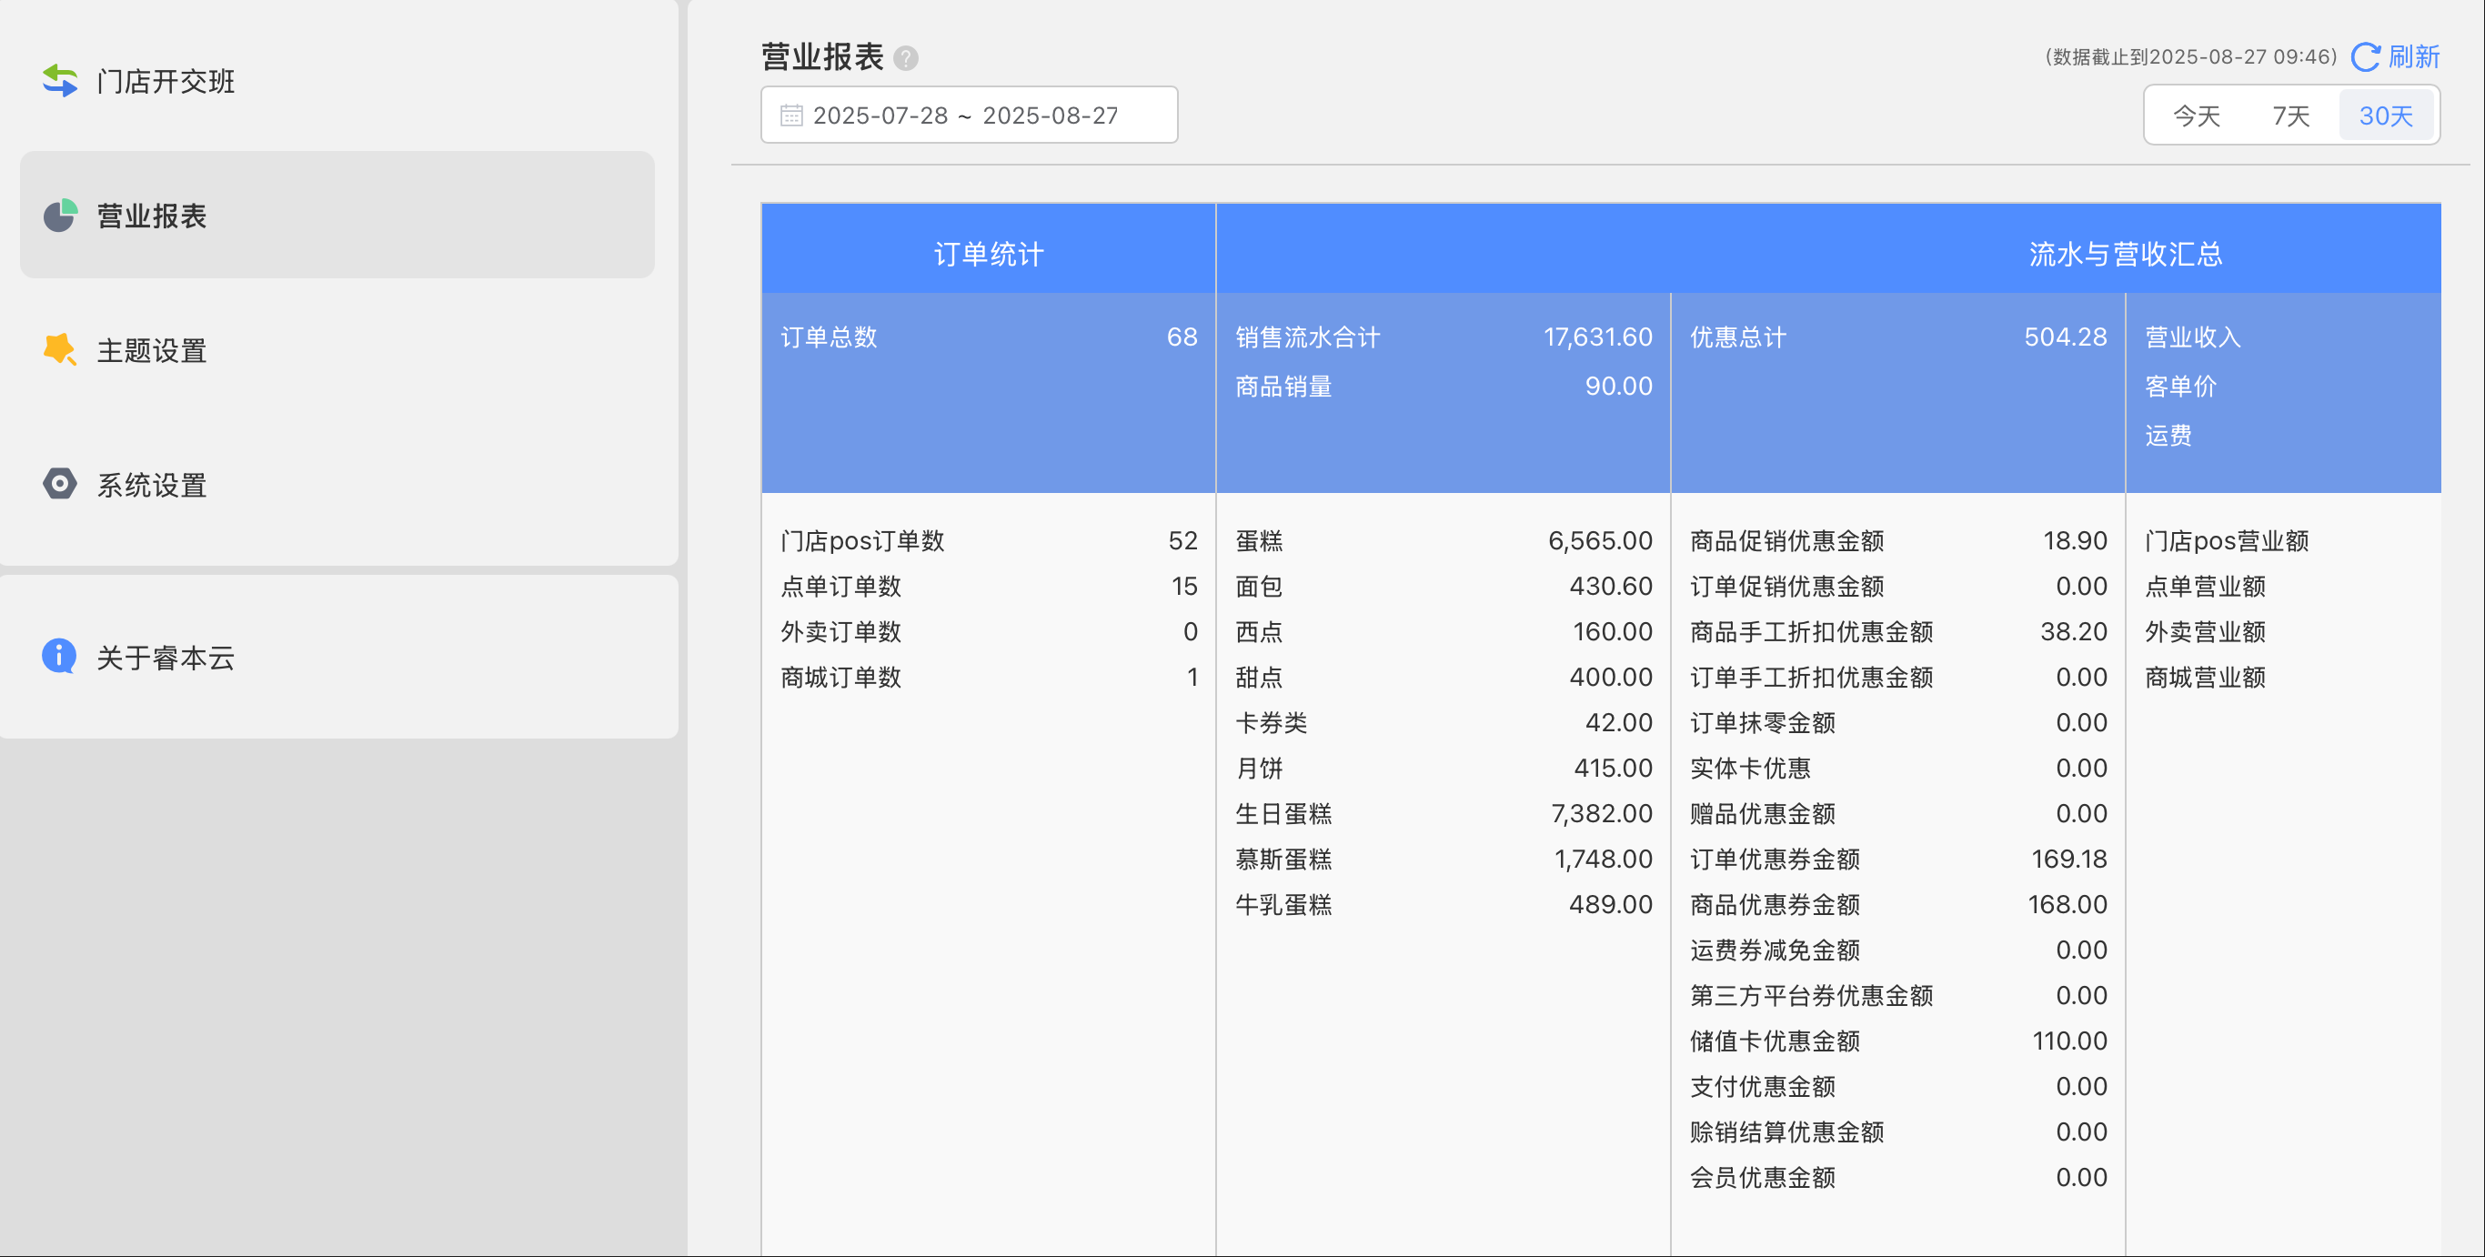Click 赠品优惠金额 label

(x=1763, y=813)
